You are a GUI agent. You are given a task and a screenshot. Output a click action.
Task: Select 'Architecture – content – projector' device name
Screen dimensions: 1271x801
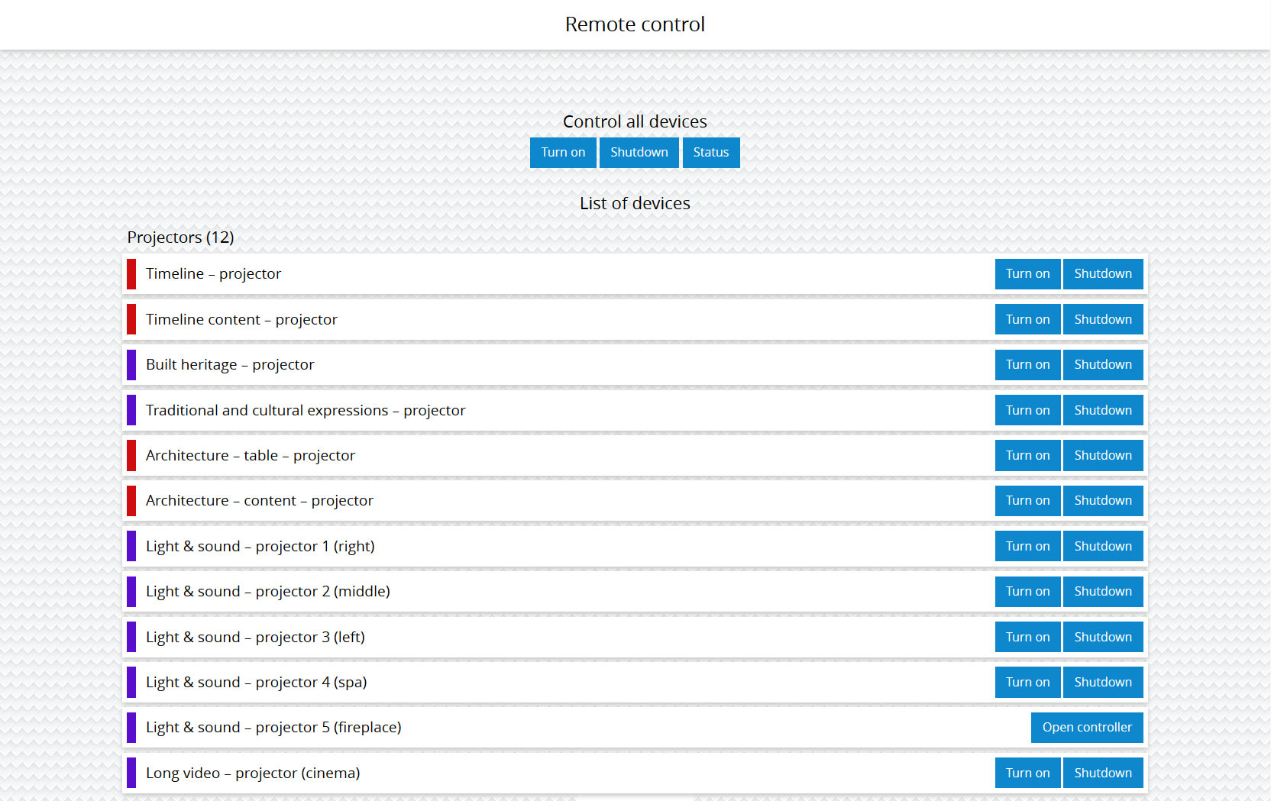coord(260,500)
